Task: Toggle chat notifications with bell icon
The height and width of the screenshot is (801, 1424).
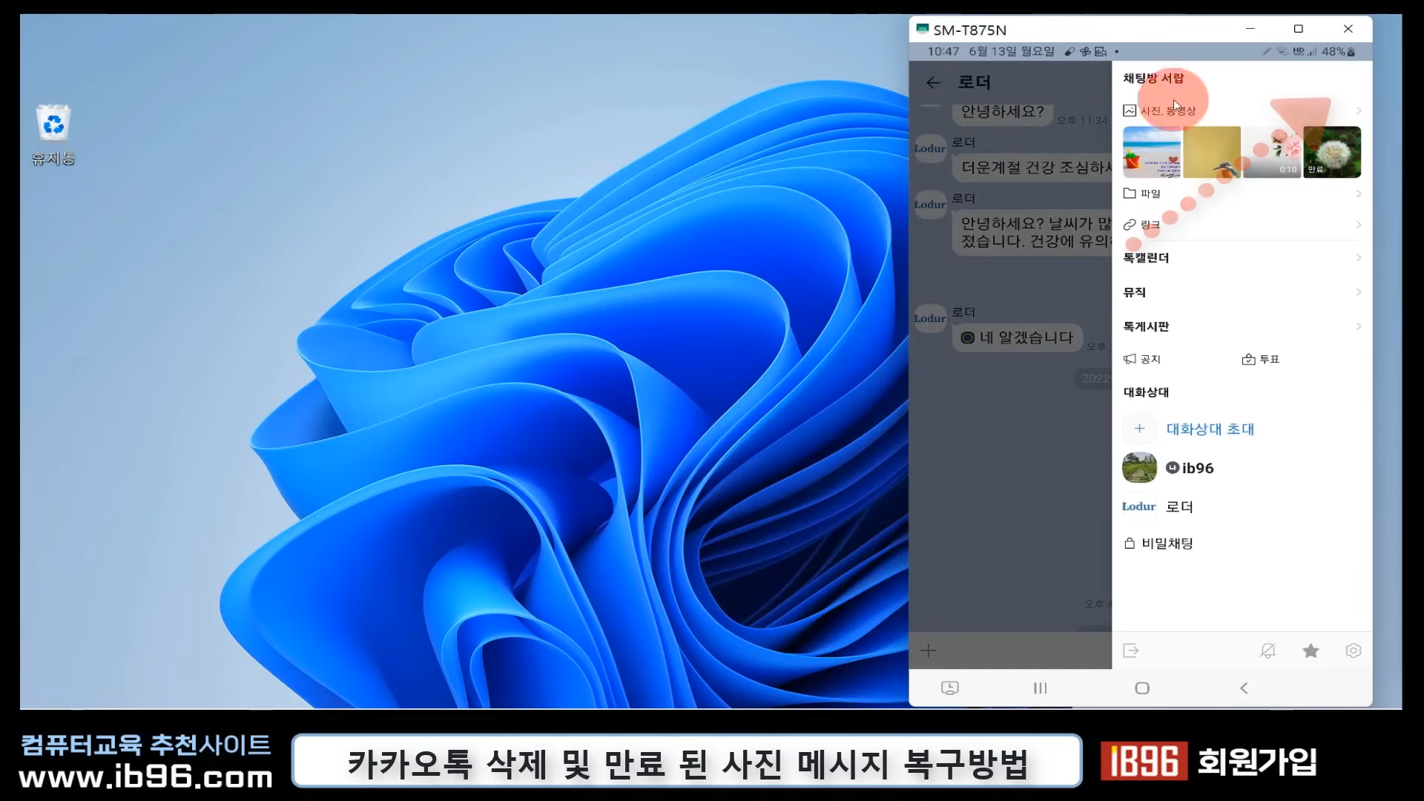Action: coord(1268,651)
